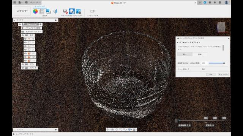Collapse the Performance Options section
This screenshot has width=243, height=136.
[178, 42]
